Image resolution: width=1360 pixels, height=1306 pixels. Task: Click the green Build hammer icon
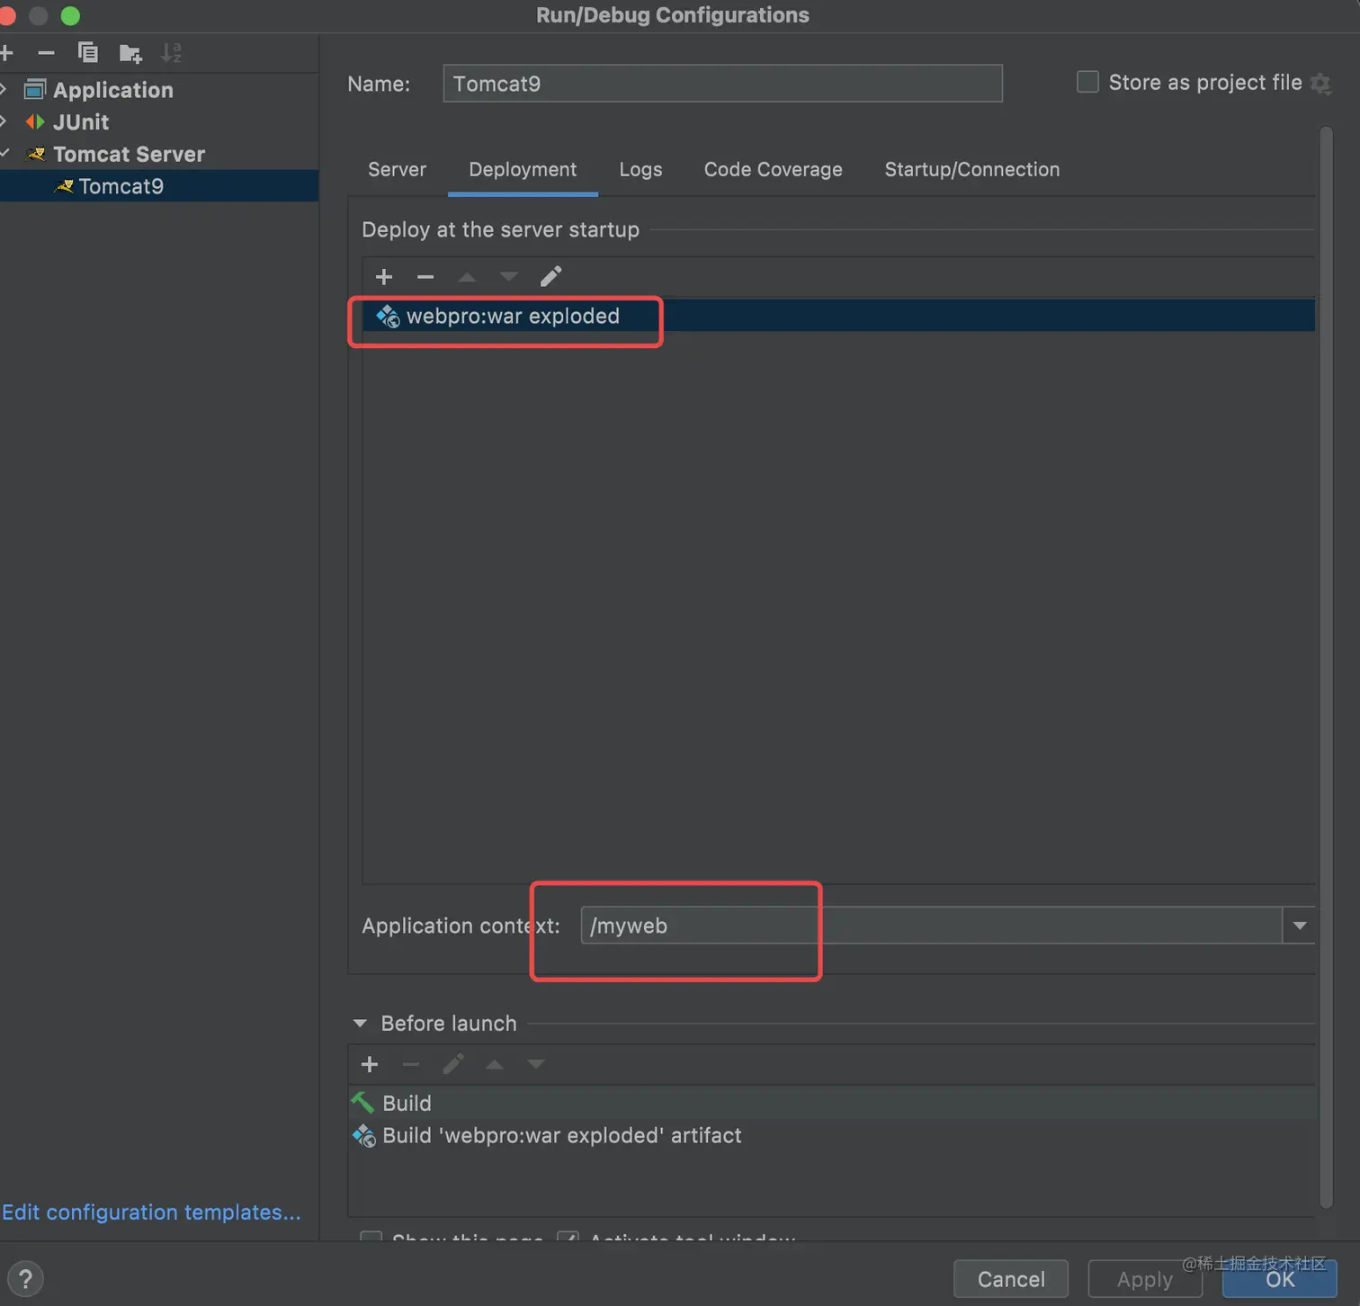[362, 1102]
